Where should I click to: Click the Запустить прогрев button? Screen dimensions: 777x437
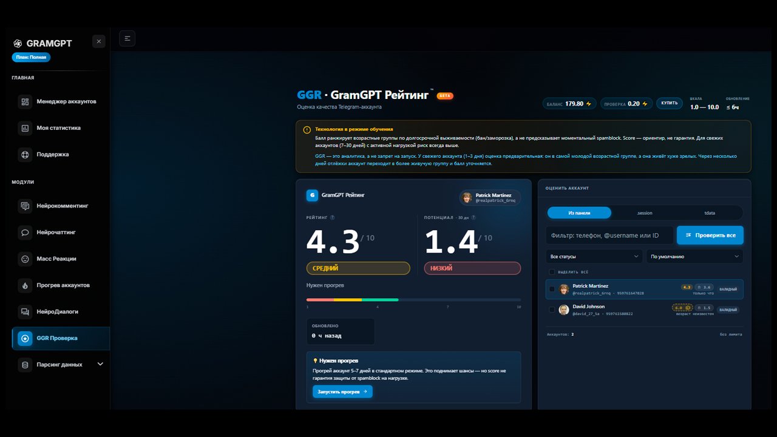(x=342, y=391)
